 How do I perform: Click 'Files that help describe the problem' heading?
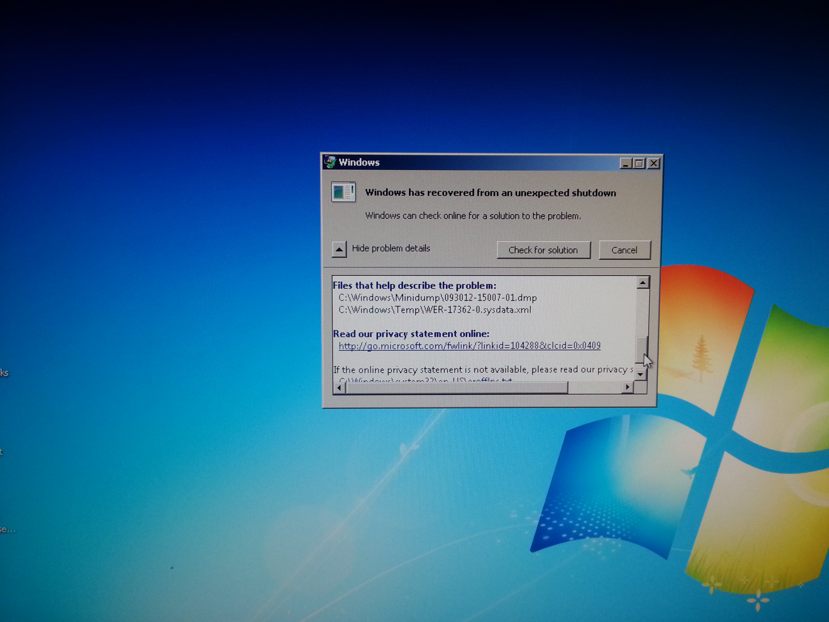click(x=414, y=286)
